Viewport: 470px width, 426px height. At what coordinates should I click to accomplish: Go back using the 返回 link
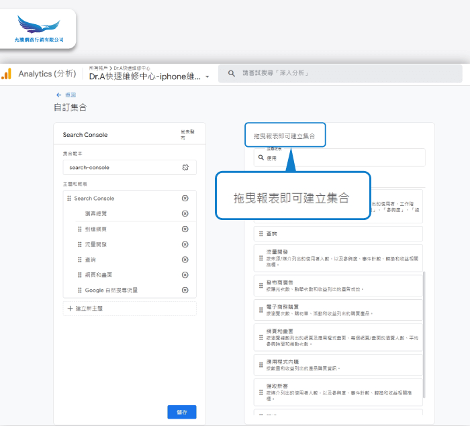(x=66, y=95)
